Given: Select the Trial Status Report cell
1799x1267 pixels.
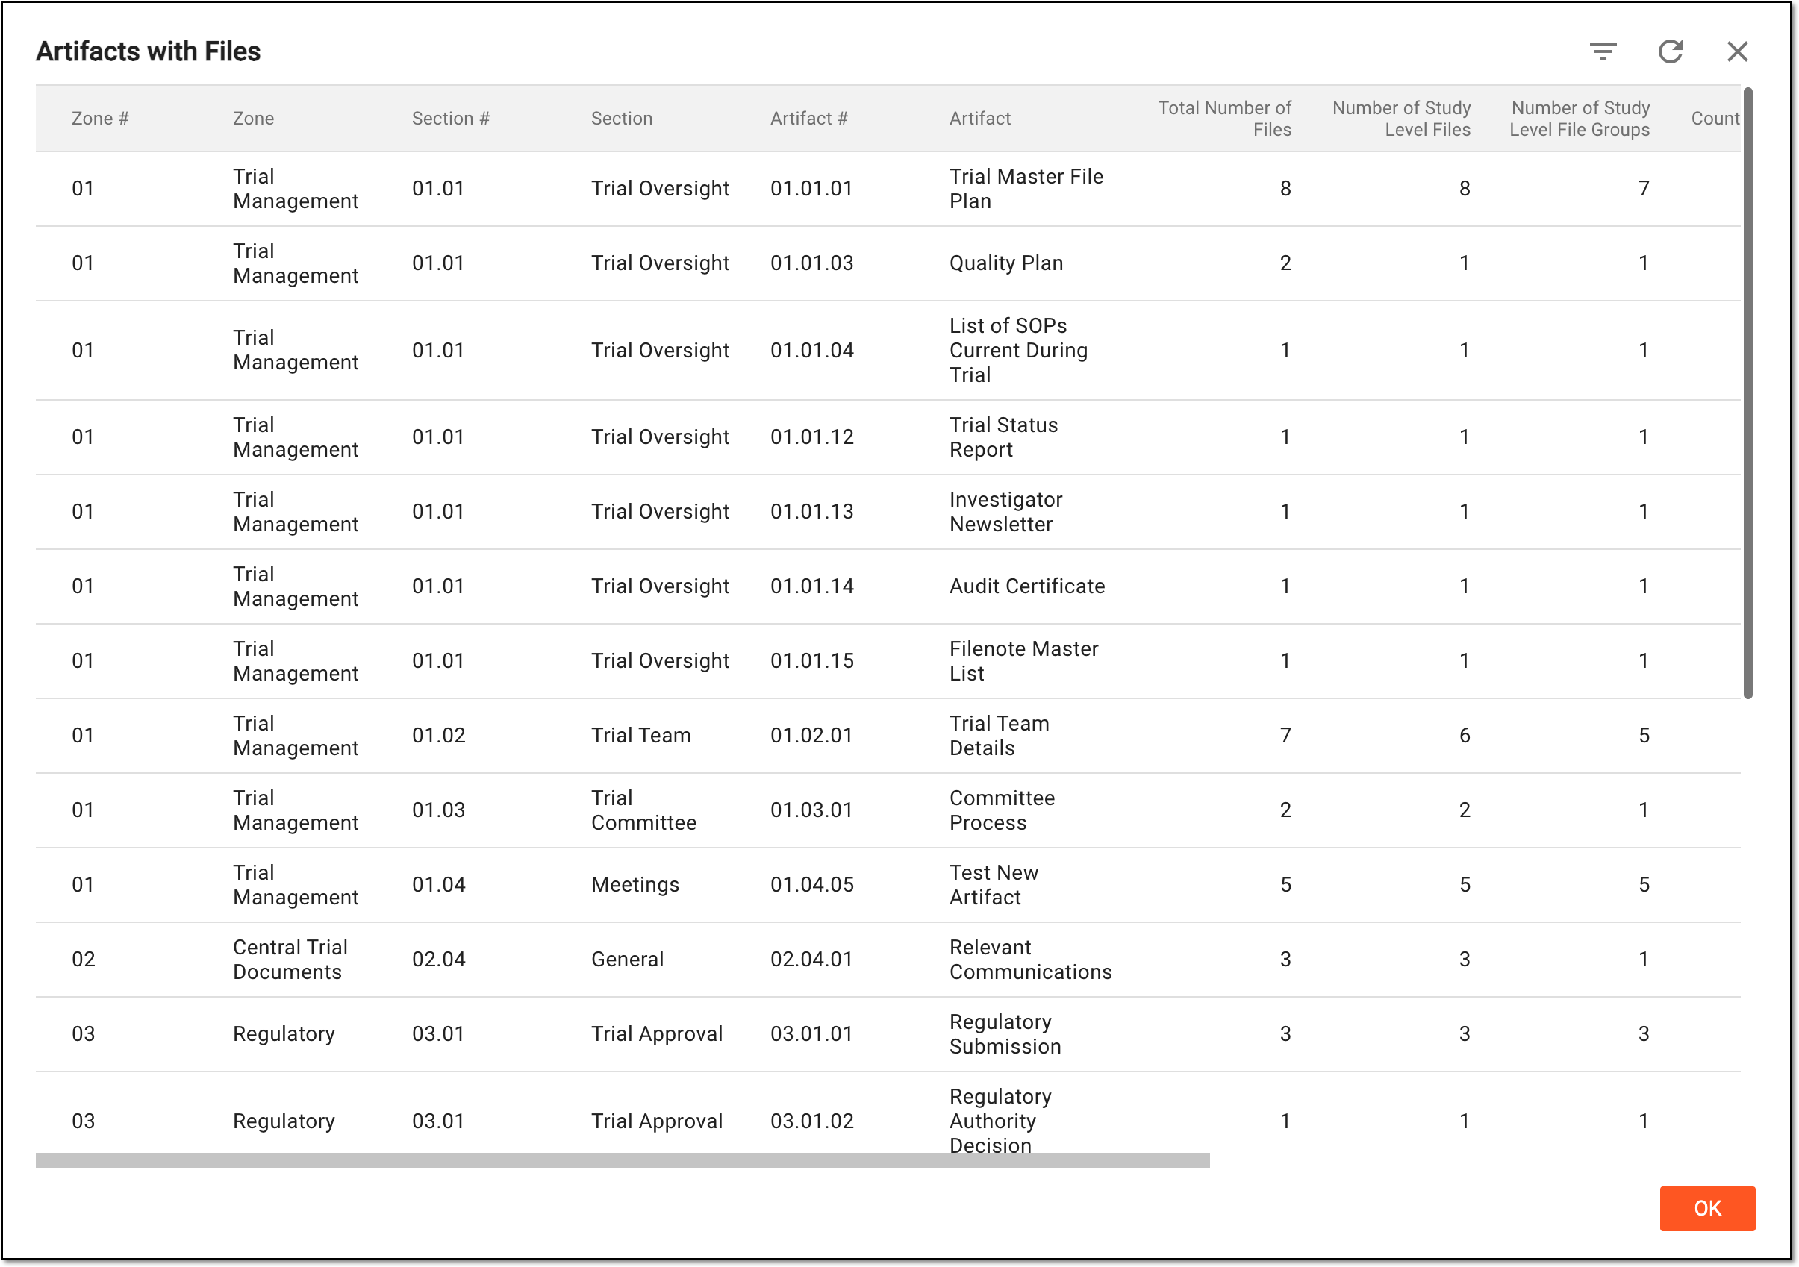Looking at the screenshot, I should coord(1003,437).
